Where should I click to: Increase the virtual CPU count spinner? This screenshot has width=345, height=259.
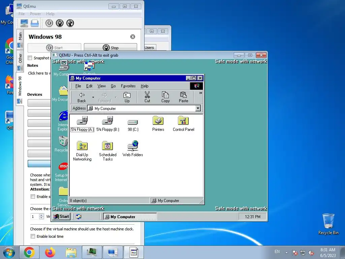tap(41, 215)
